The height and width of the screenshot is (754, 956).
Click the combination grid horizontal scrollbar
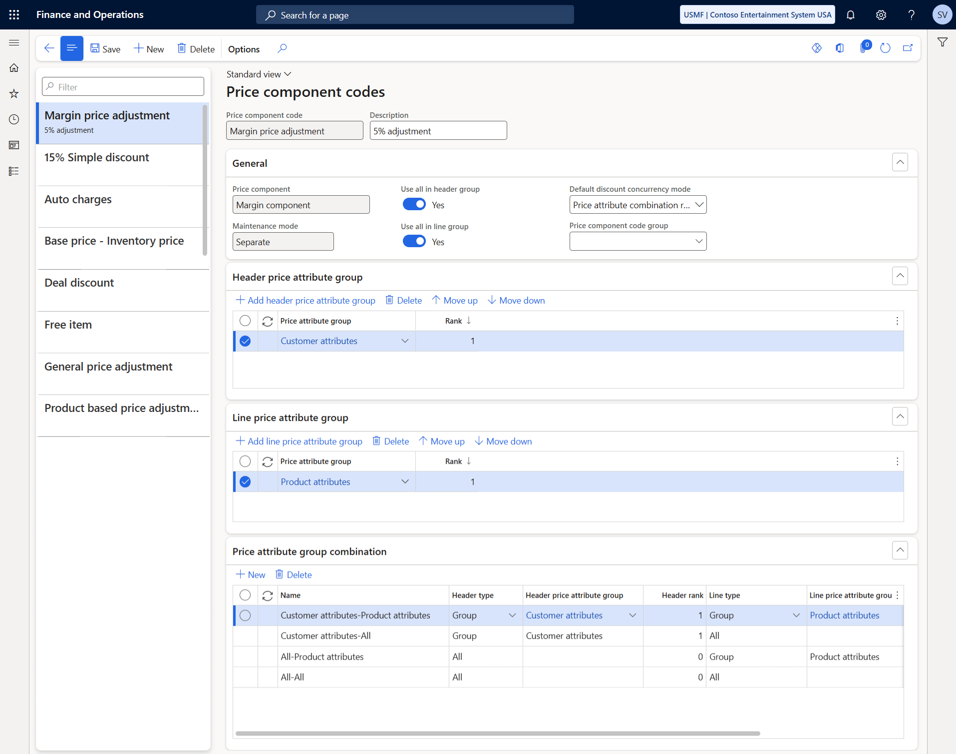[497, 734]
